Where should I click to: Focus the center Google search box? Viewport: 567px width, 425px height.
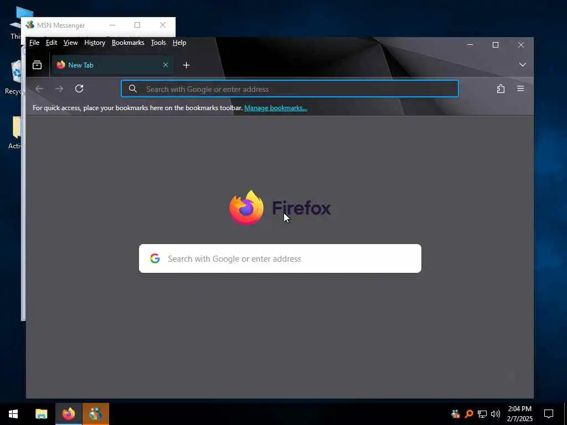click(x=280, y=258)
